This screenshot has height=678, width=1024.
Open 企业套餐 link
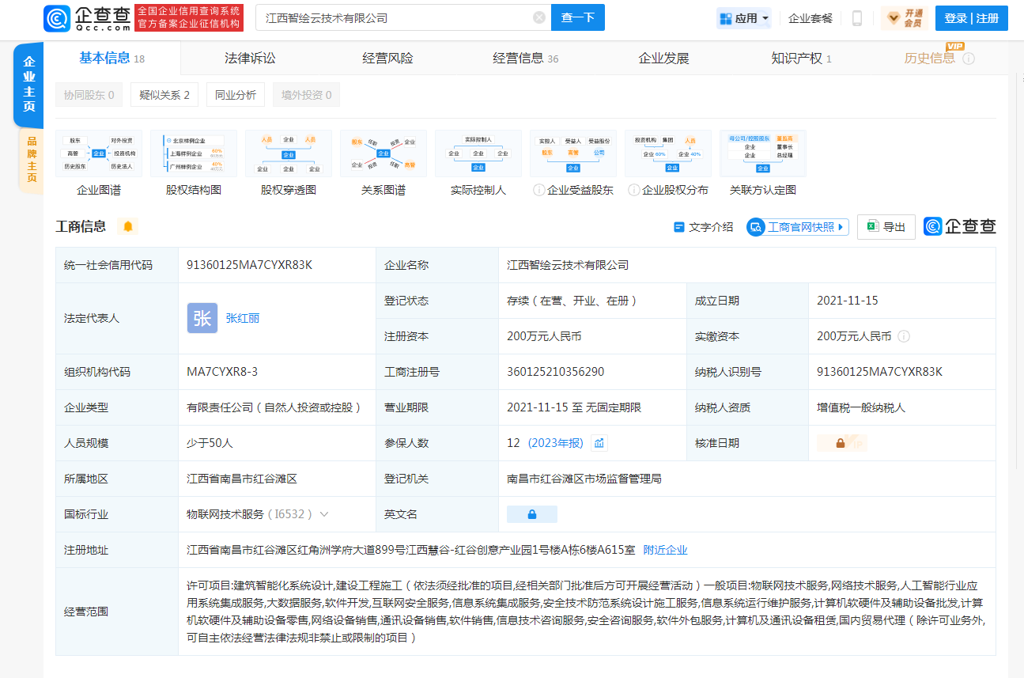[811, 18]
